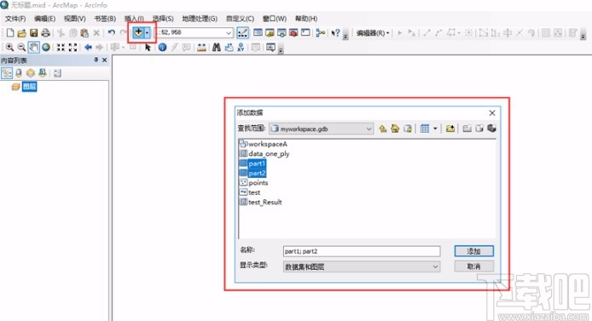Image resolution: width=592 pixels, height=321 pixels.
Task: Click the Add Data toolbar button
Action: click(138, 32)
